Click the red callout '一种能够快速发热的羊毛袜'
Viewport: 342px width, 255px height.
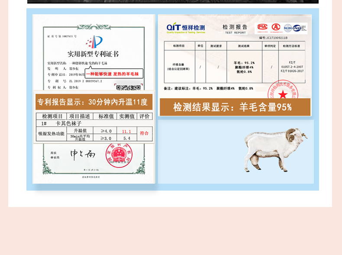coord(114,74)
